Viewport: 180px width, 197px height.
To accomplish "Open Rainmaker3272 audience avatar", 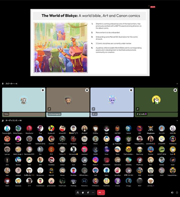I will point(29,149).
